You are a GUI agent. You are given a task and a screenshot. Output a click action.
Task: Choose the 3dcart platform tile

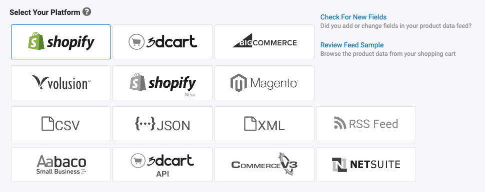coord(162,42)
